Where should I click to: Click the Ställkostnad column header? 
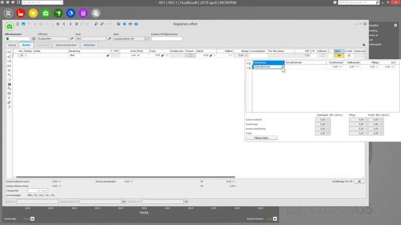point(352,62)
